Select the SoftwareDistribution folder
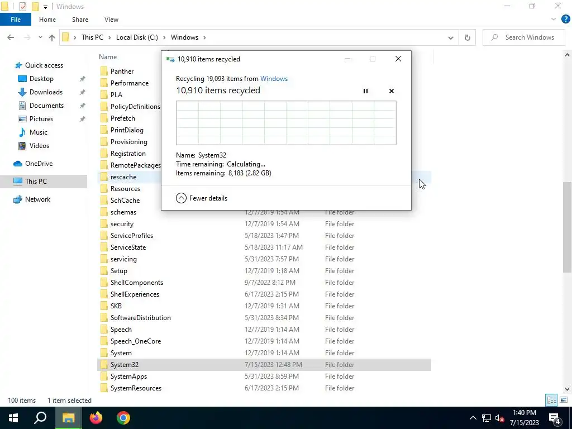This screenshot has width=572, height=429. [x=140, y=317]
